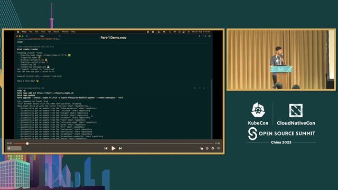The height and width of the screenshot is (190, 338).
Task: Open the Help menu
Action: click(x=73, y=32)
